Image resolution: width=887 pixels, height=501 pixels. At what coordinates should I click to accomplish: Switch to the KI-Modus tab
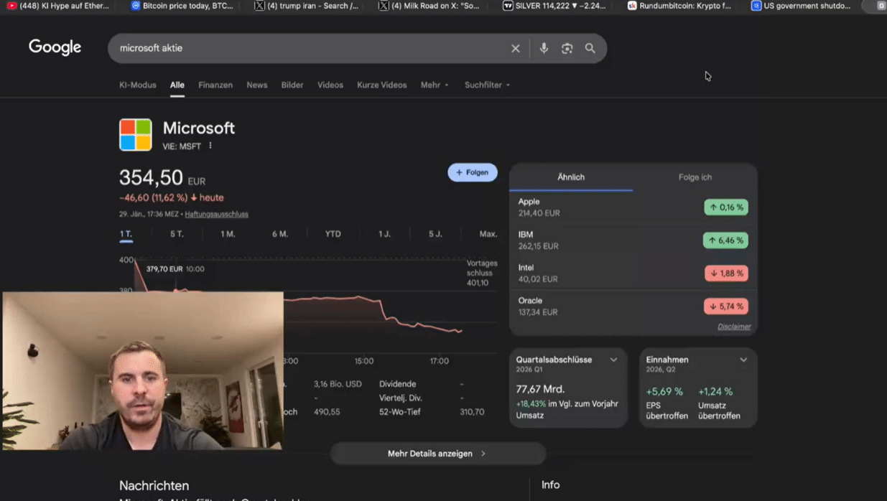[137, 85]
